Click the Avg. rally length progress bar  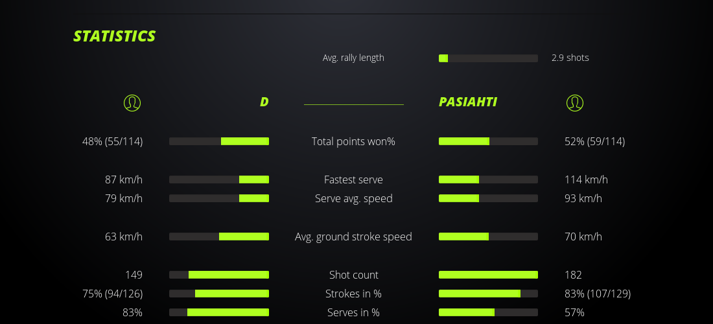(488, 58)
